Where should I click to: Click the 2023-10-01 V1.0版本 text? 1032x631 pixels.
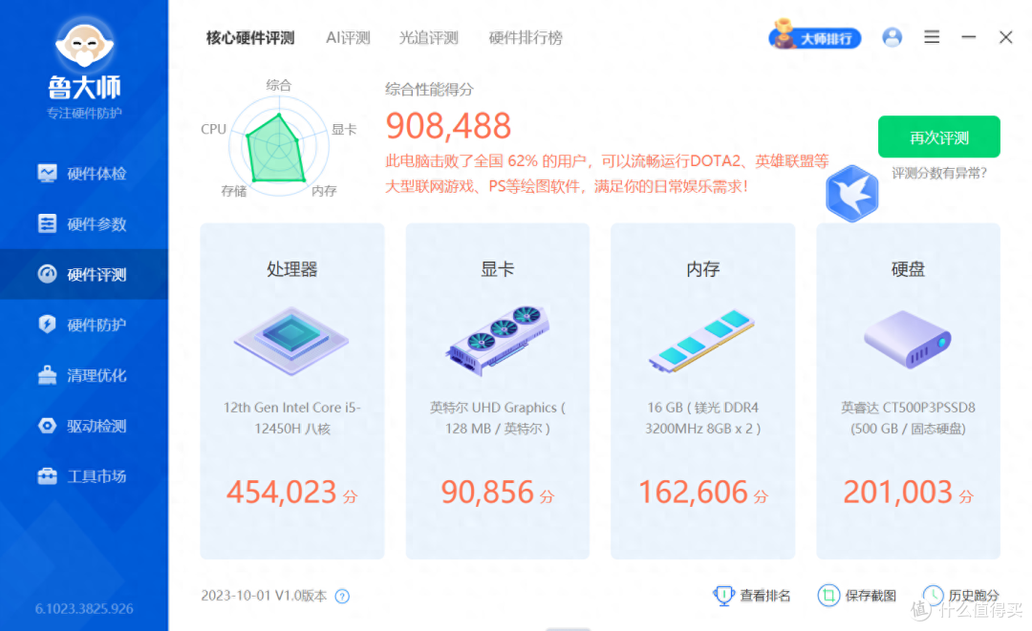coord(264,596)
